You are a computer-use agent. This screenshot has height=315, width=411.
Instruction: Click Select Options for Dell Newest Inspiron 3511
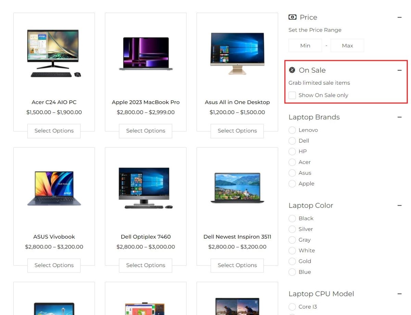click(x=237, y=265)
